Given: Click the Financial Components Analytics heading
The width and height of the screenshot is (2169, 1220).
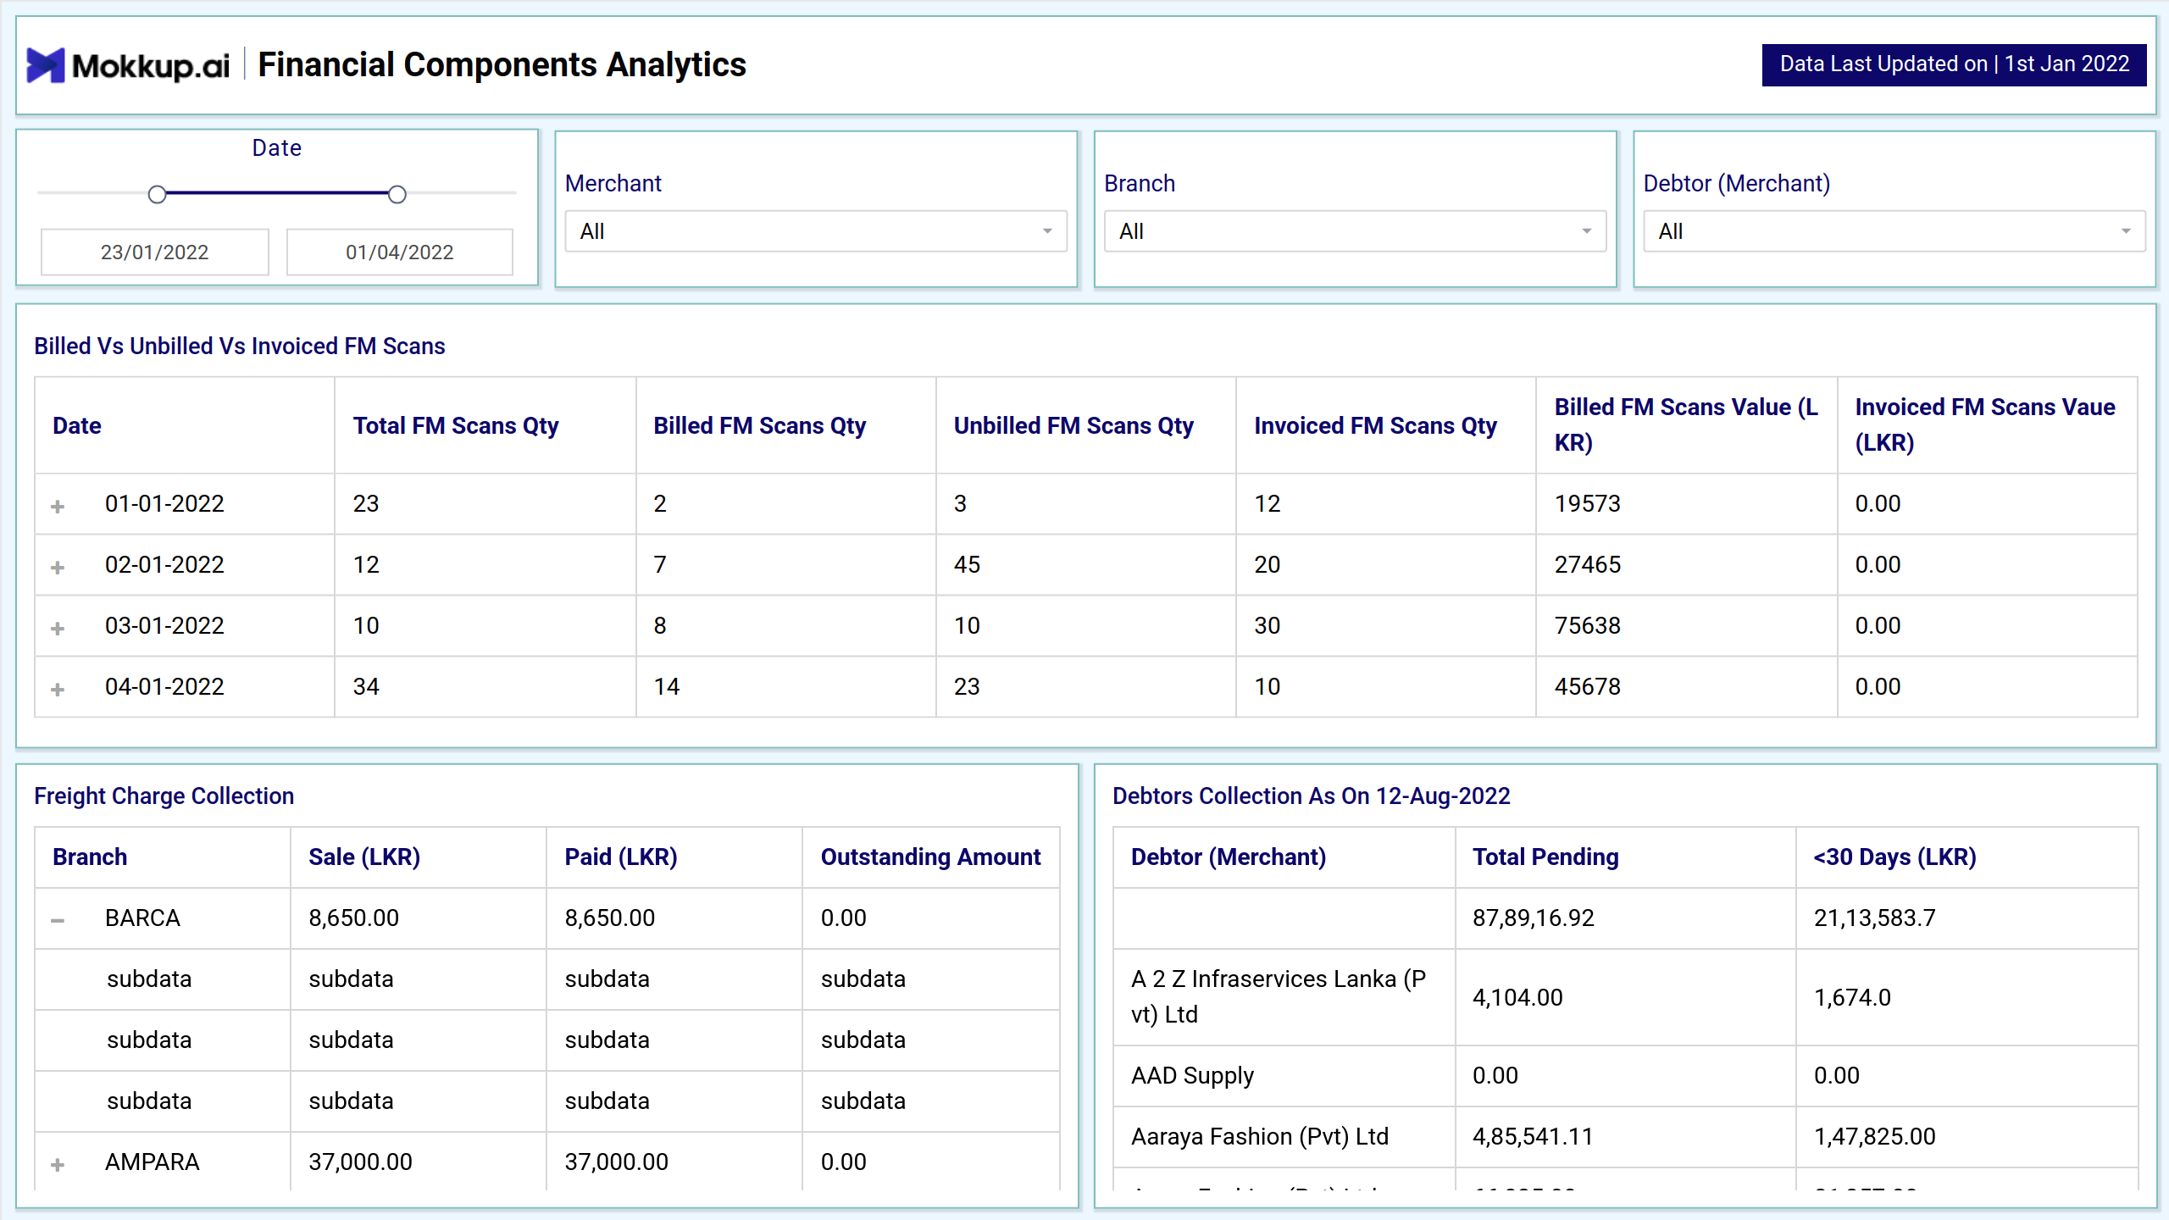Looking at the screenshot, I should coord(502,64).
